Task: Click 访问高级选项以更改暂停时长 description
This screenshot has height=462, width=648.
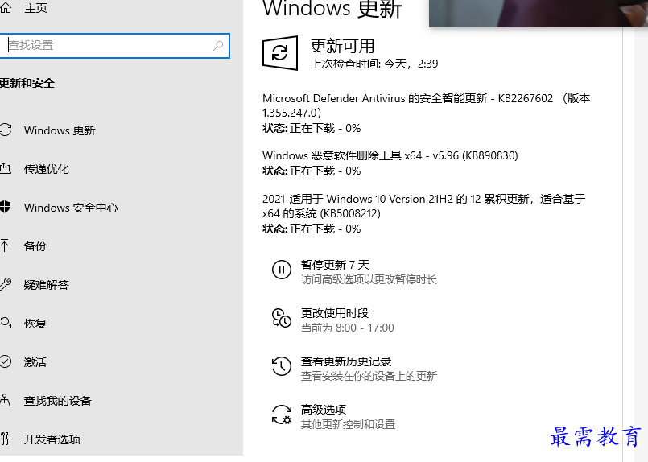Action: click(369, 280)
